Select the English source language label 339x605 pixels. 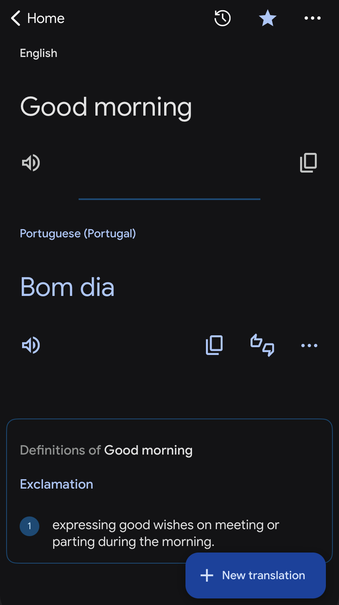(38, 53)
